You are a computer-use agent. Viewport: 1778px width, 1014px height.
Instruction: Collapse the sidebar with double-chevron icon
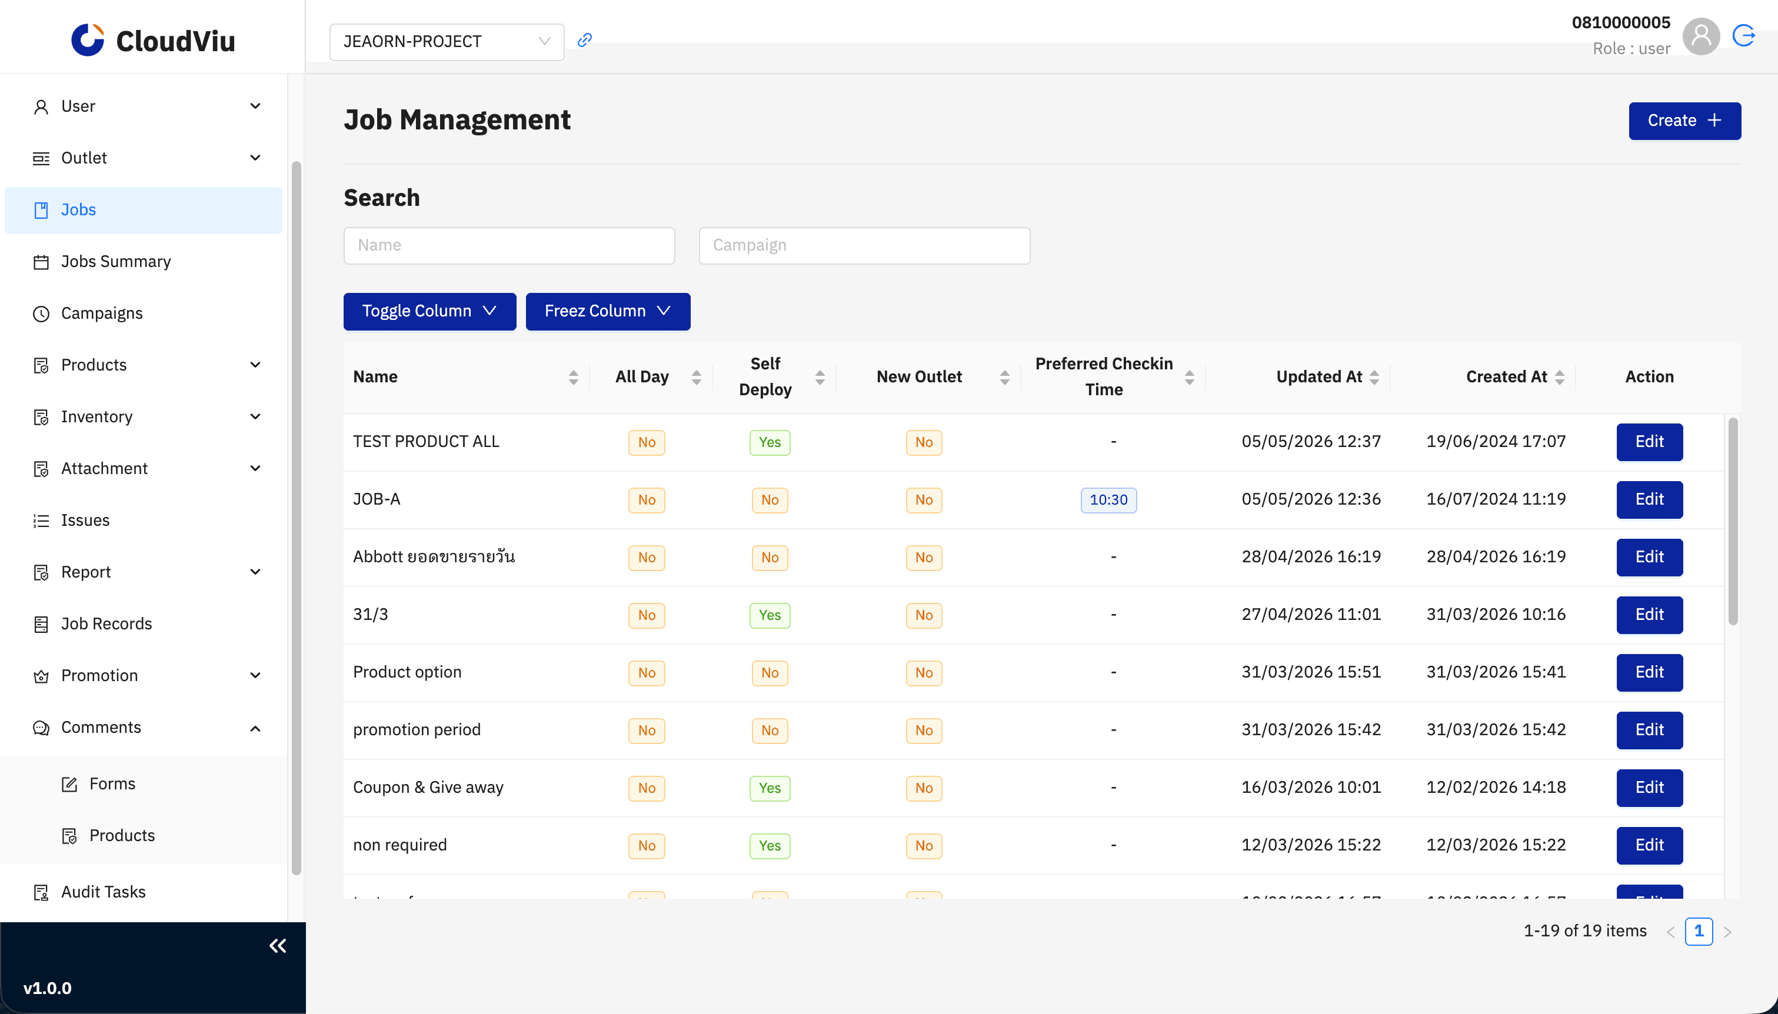point(278,946)
